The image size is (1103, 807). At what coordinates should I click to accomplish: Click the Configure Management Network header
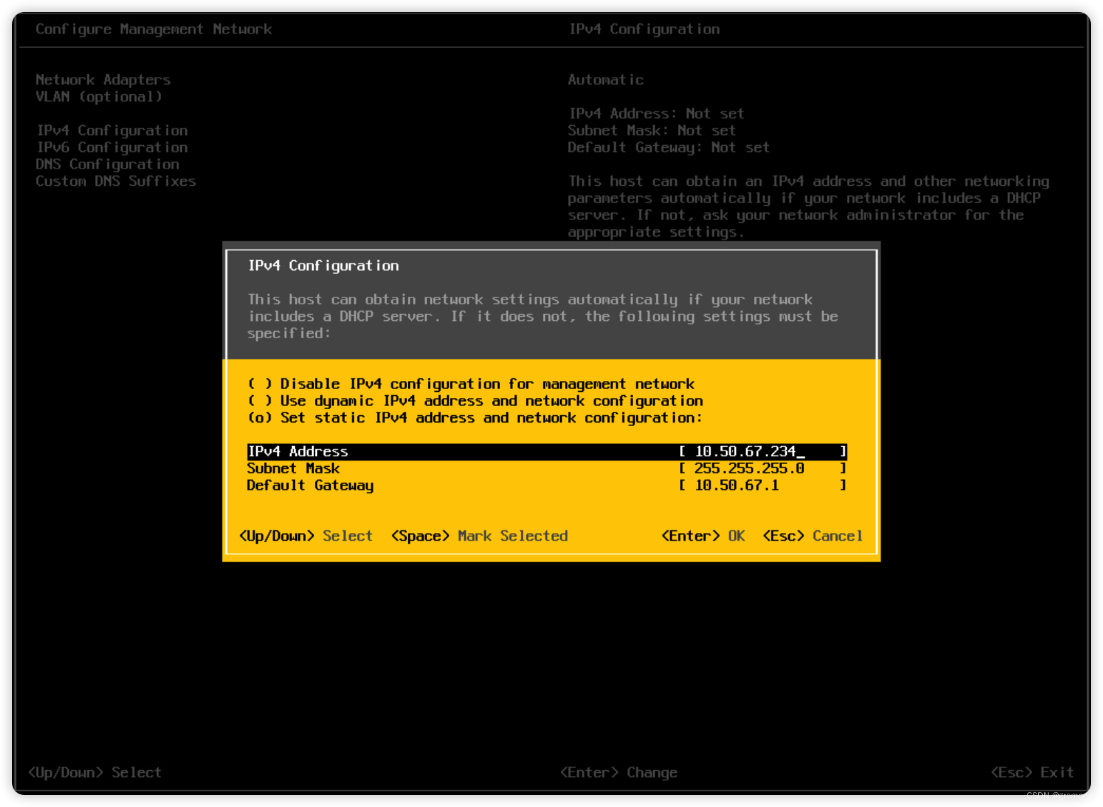click(154, 29)
